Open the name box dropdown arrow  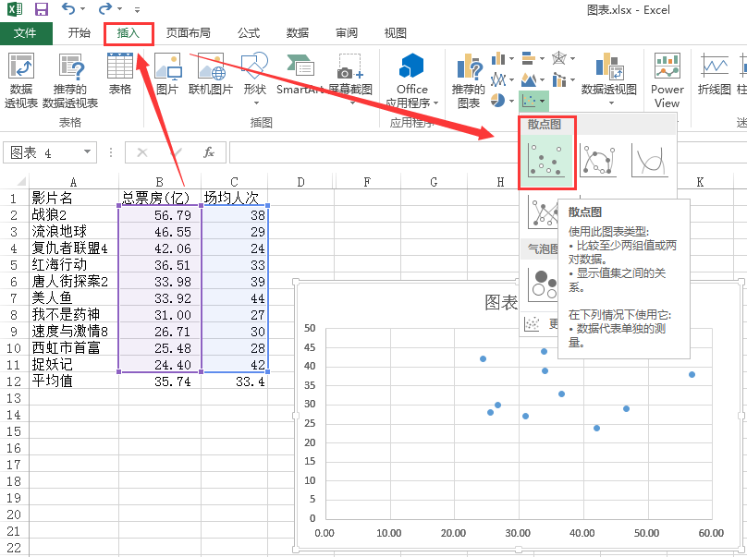87,151
